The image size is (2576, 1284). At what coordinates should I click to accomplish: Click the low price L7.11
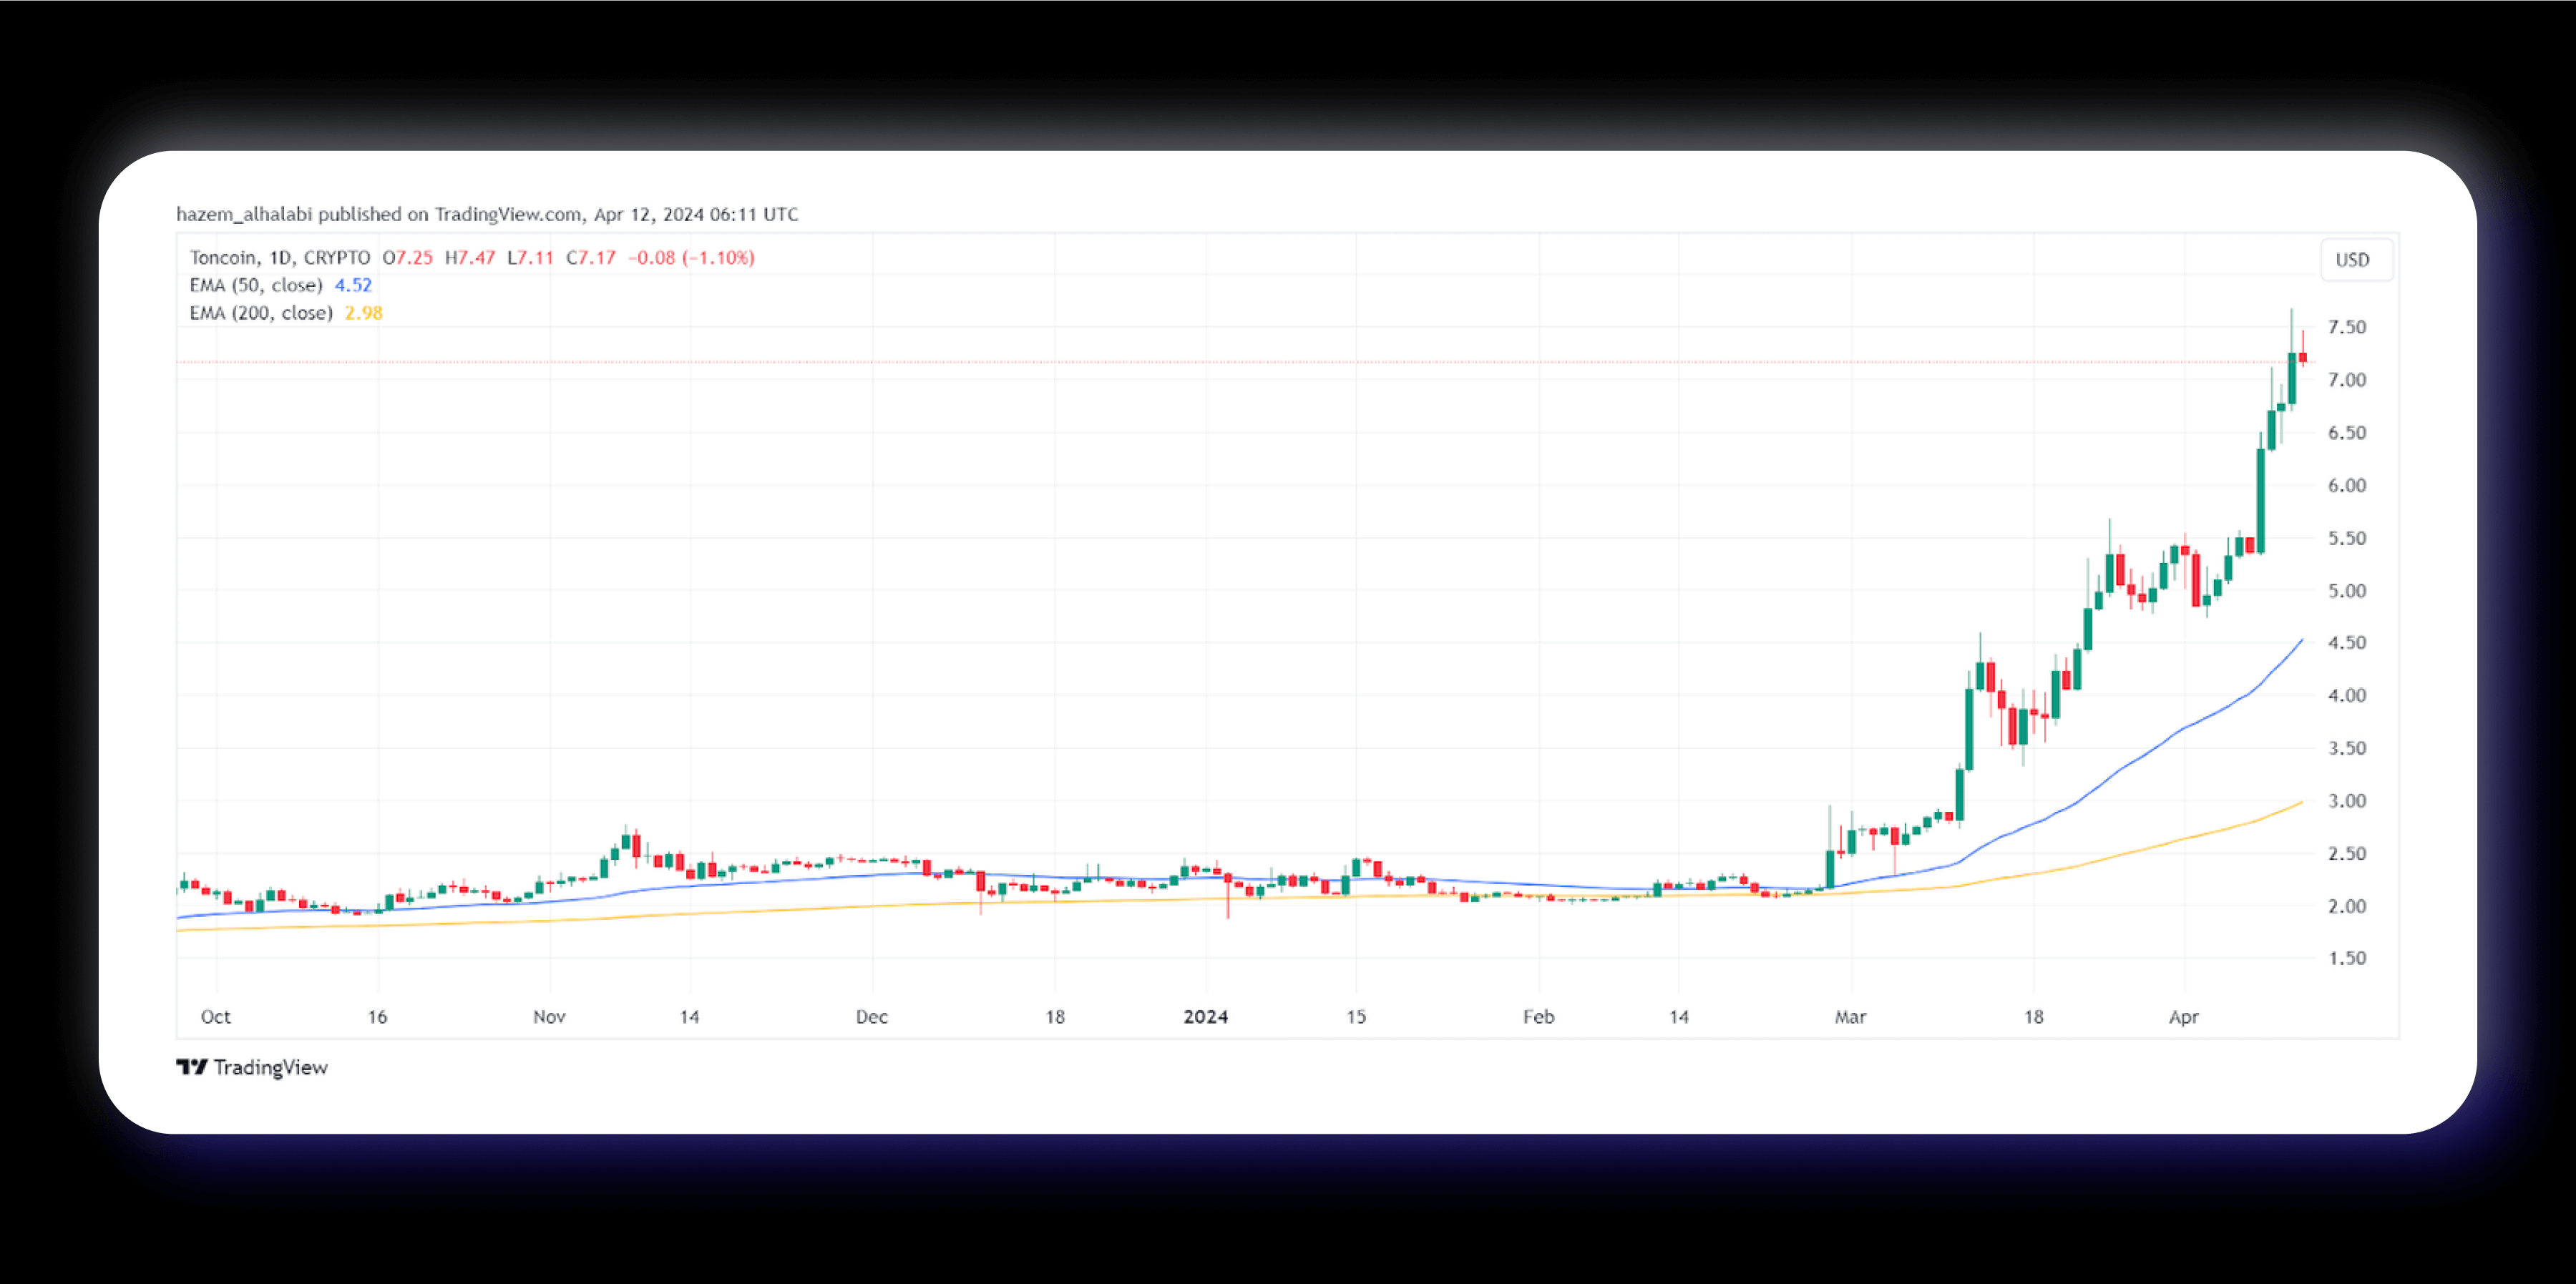[x=530, y=257]
